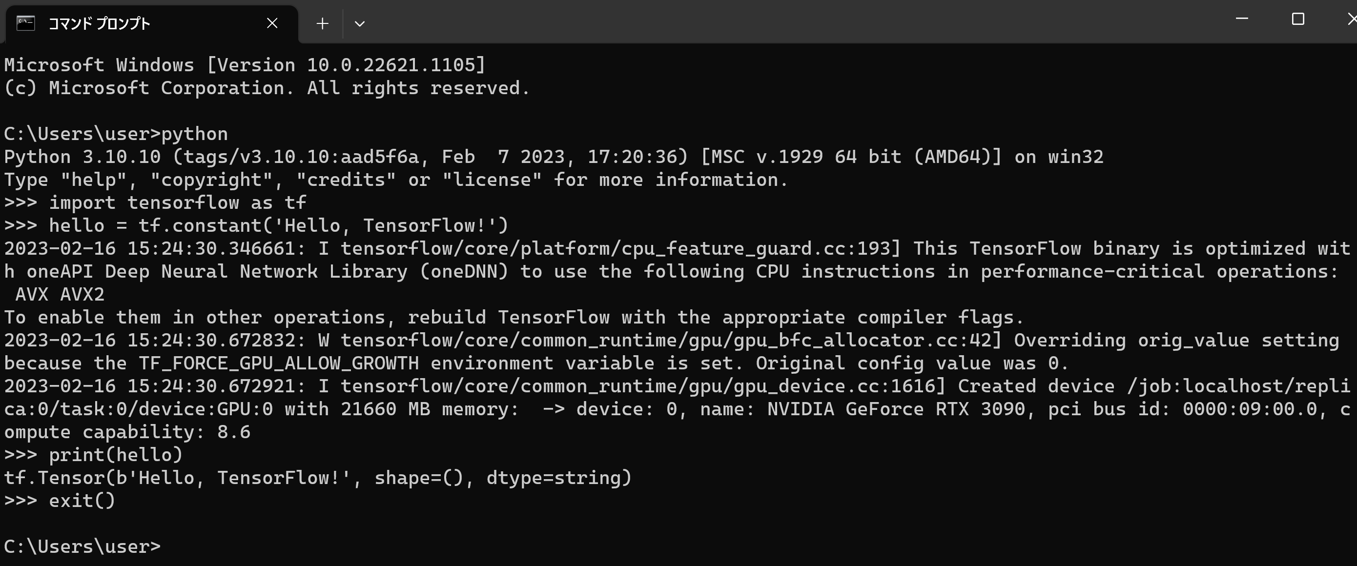
Task: Click the 'C:\Users\user>python' command line
Action: pos(116,134)
